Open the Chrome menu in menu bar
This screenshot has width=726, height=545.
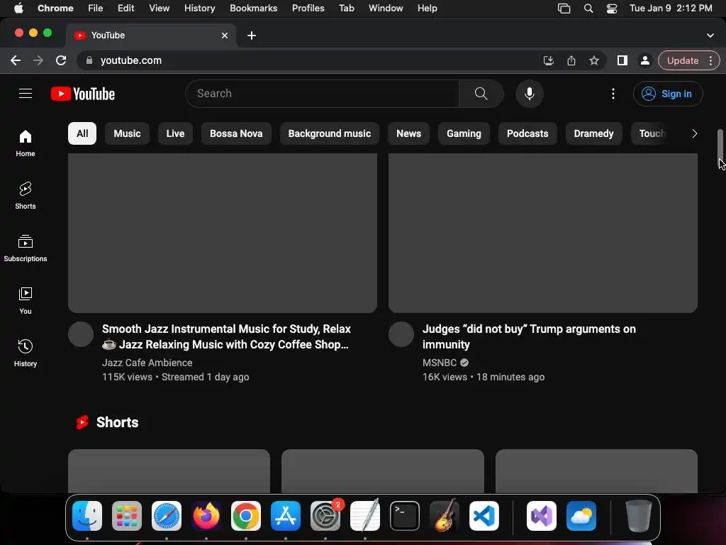(55, 9)
